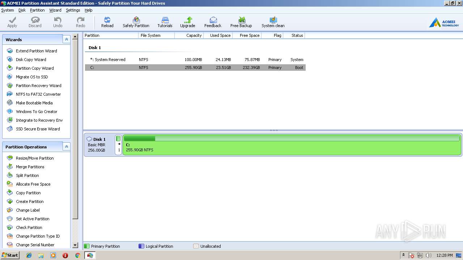Screen dimensions: 463x260
Task: Open the Windows Start menu
Action: tap(10, 255)
